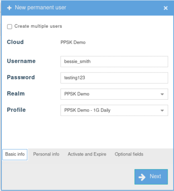Click the PPSK Demo cloud value text

pos(73,42)
